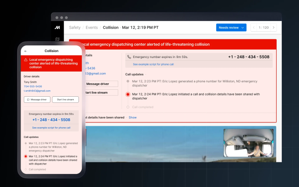Click the in-cab driver camera thumbnail
The image size is (299, 187).
tap(249, 144)
